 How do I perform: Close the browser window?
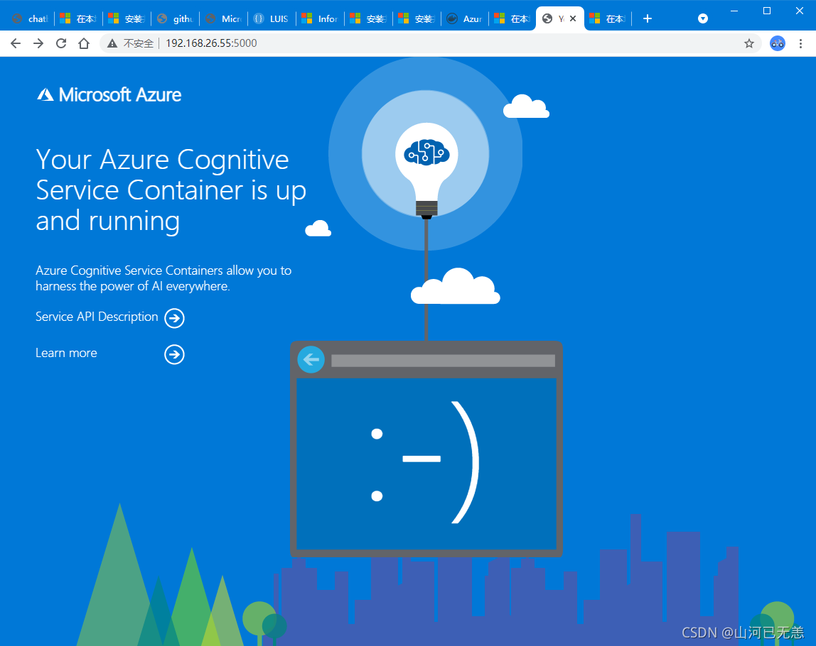click(x=800, y=11)
